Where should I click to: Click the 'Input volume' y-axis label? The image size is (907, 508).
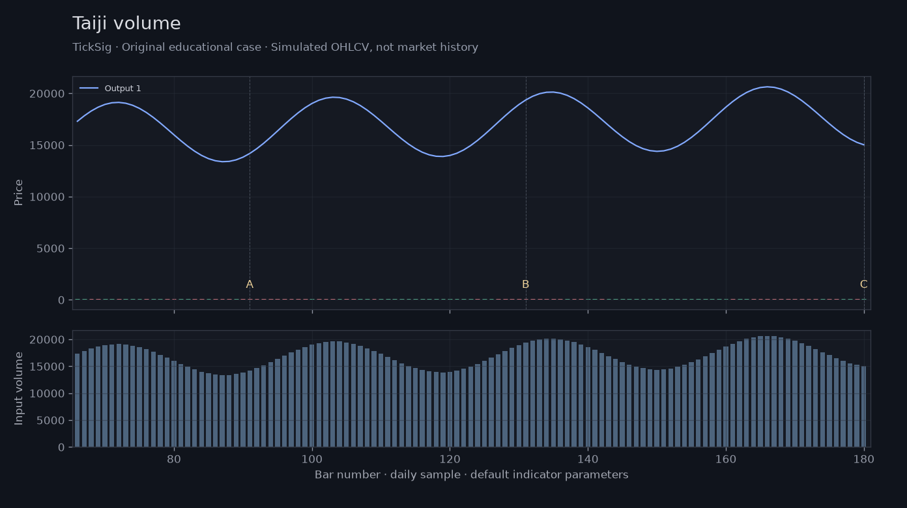(19, 388)
